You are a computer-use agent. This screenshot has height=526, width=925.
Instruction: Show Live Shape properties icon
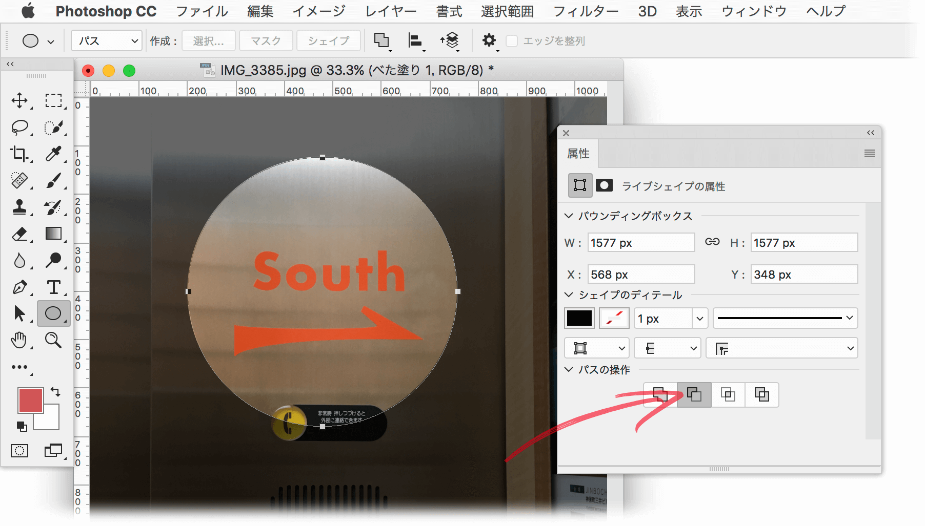(x=580, y=185)
